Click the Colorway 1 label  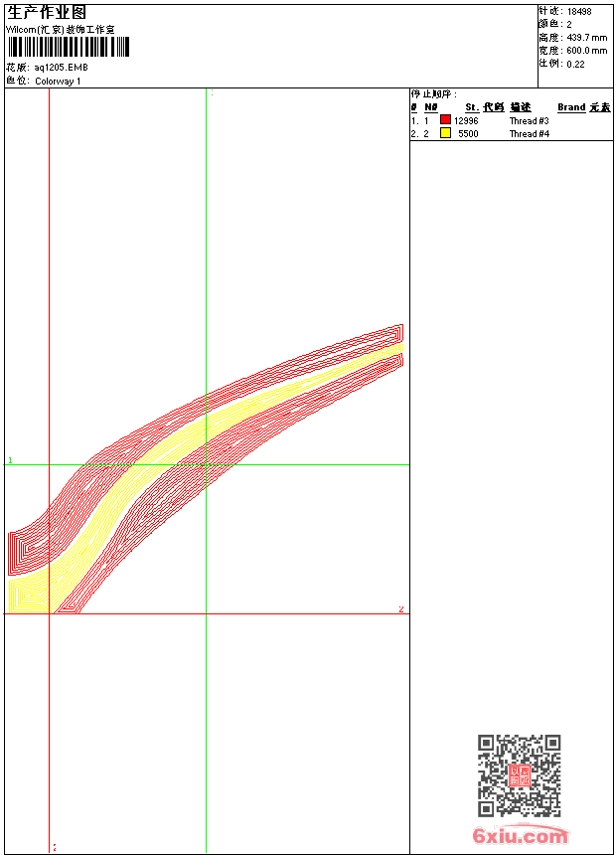click(58, 82)
